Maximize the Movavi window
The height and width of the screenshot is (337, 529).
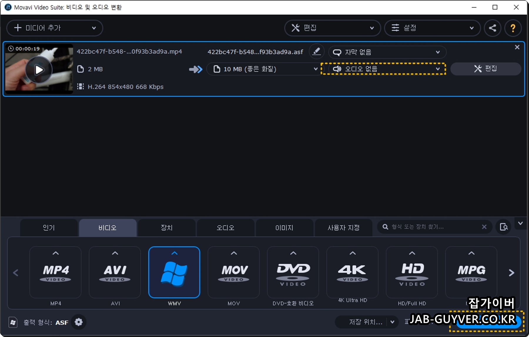495,7
